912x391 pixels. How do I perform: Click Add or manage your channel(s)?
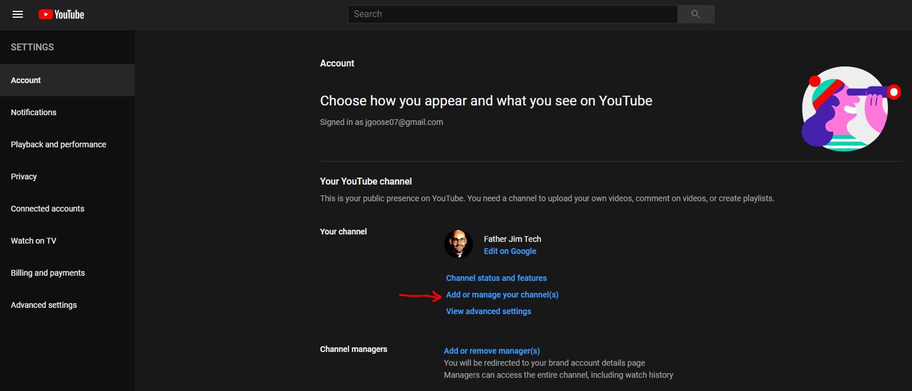pyautogui.click(x=502, y=295)
